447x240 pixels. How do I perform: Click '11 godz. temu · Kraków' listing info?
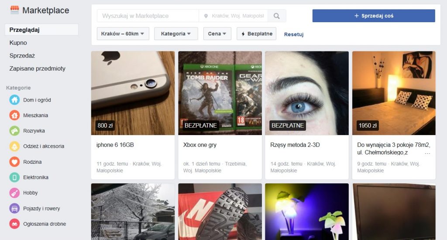point(129,167)
